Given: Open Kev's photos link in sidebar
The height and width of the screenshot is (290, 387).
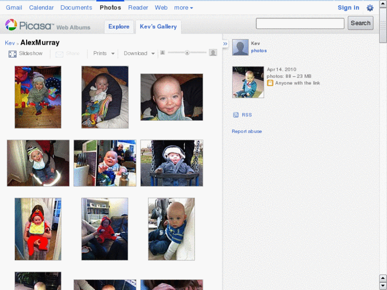Looking at the screenshot, I should point(259,51).
